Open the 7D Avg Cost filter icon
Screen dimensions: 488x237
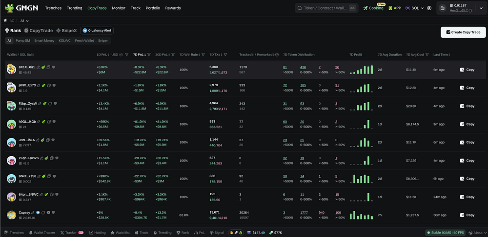coord(428,55)
